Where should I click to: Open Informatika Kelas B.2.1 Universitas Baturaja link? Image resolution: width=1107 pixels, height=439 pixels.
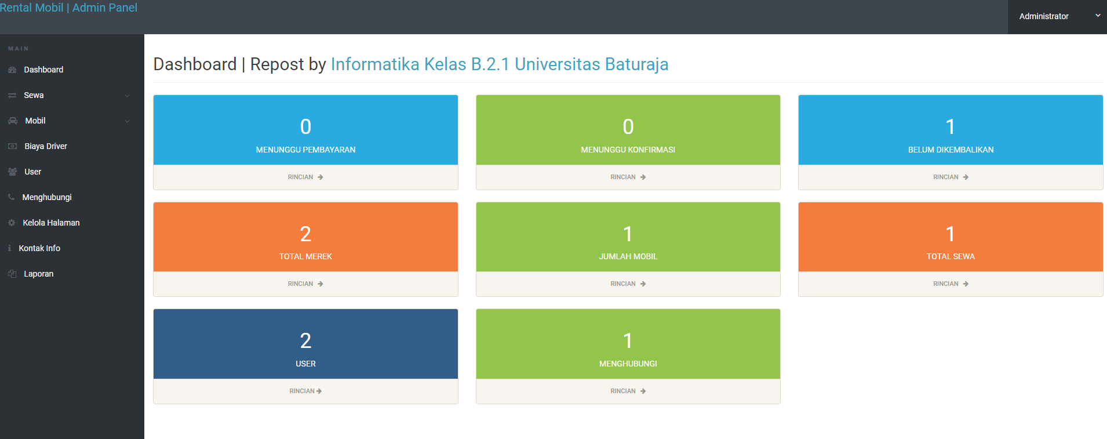point(500,64)
